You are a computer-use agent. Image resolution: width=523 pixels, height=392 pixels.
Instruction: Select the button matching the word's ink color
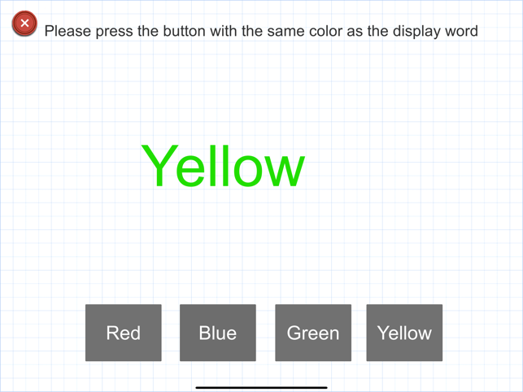(x=313, y=333)
